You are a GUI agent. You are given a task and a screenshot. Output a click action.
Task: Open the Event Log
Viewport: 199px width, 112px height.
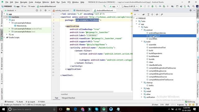[x=190, y=102]
